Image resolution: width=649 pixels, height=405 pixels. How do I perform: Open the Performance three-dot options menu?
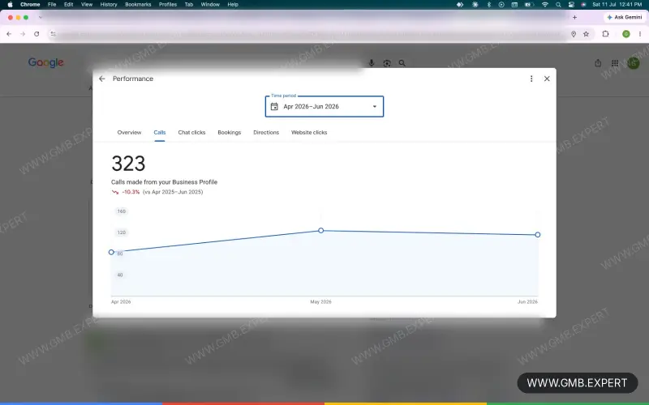coord(531,79)
